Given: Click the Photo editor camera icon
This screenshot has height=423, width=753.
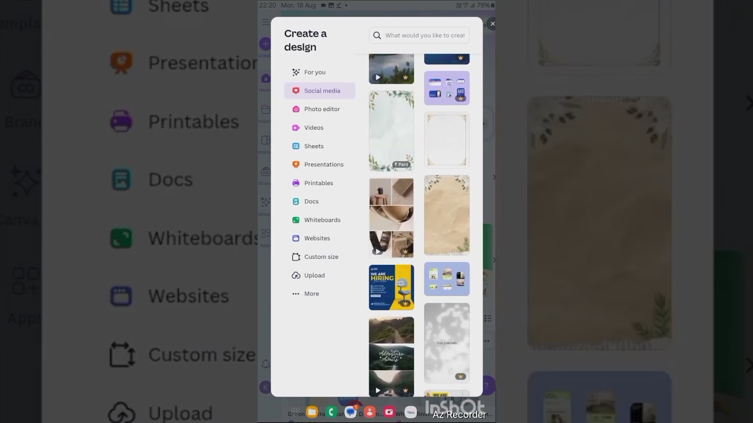Looking at the screenshot, I should click(x=296, y=109).
